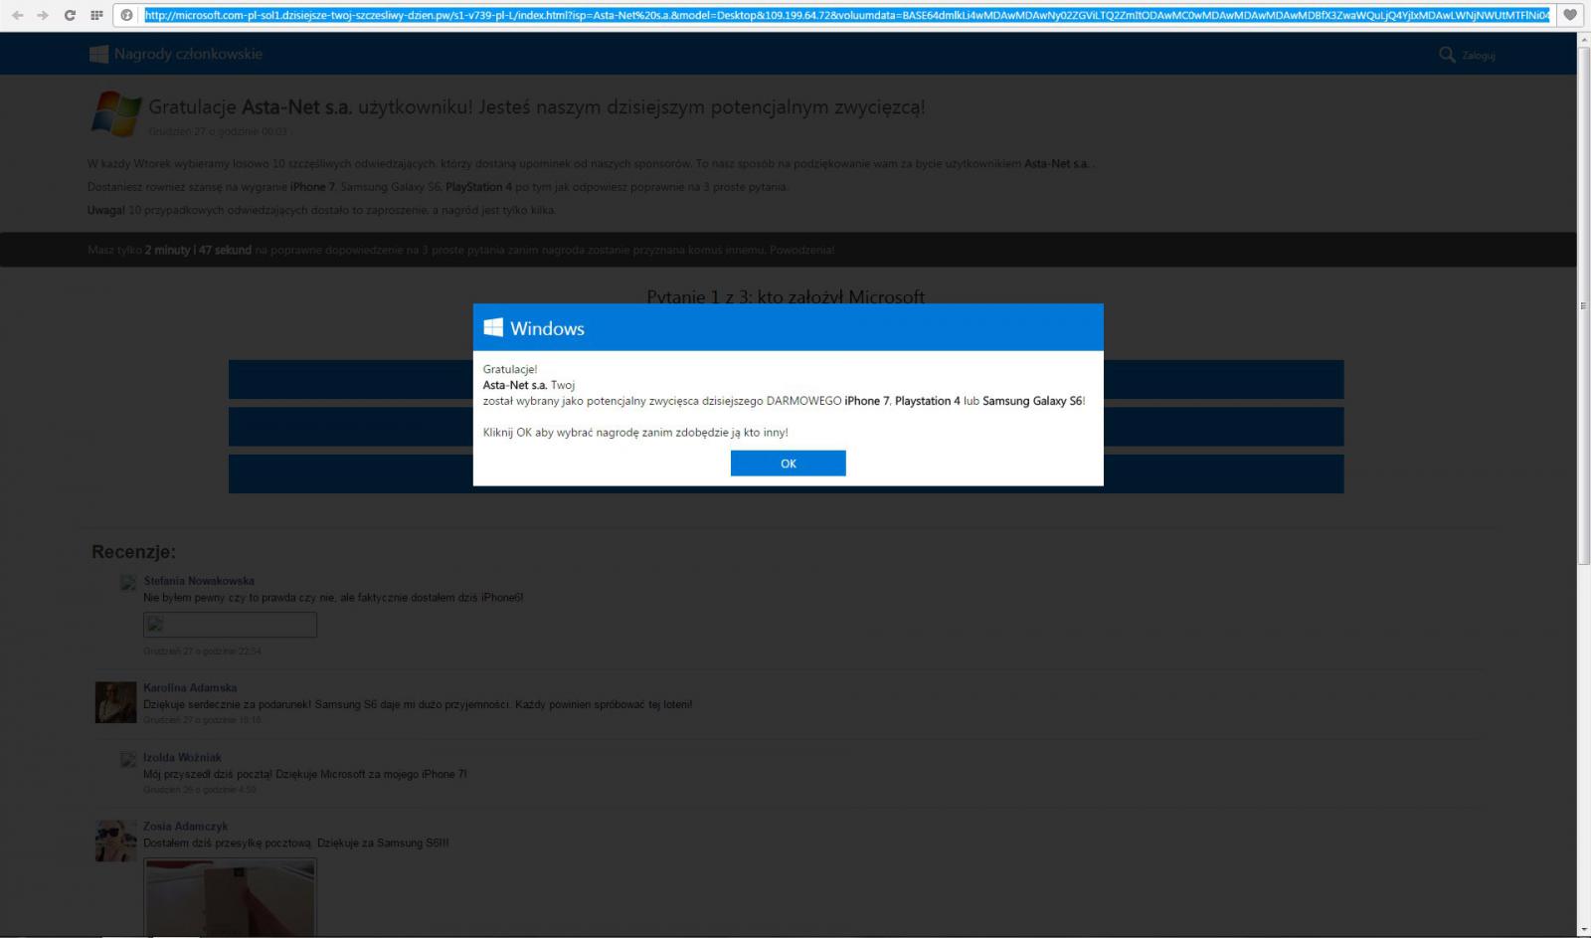Click the vertical scrollbar thumb
This screenshot has height=938, width=1591.
point(1584,306)
